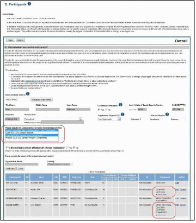Edit the third participant row

(x=177, y=198)
